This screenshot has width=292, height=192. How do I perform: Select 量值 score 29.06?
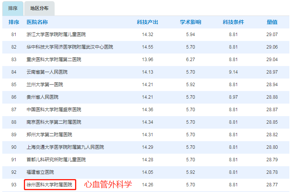272,47
